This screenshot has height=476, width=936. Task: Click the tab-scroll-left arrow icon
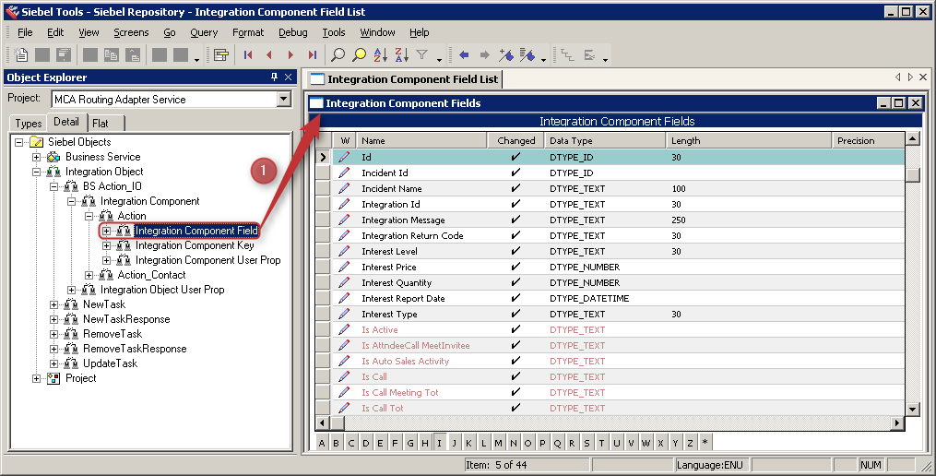tap(898, 77)
